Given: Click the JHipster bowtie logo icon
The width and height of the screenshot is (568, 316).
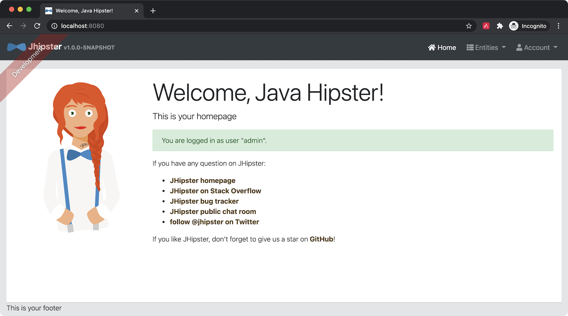Looking at the screenshot, I should [16, 47].
